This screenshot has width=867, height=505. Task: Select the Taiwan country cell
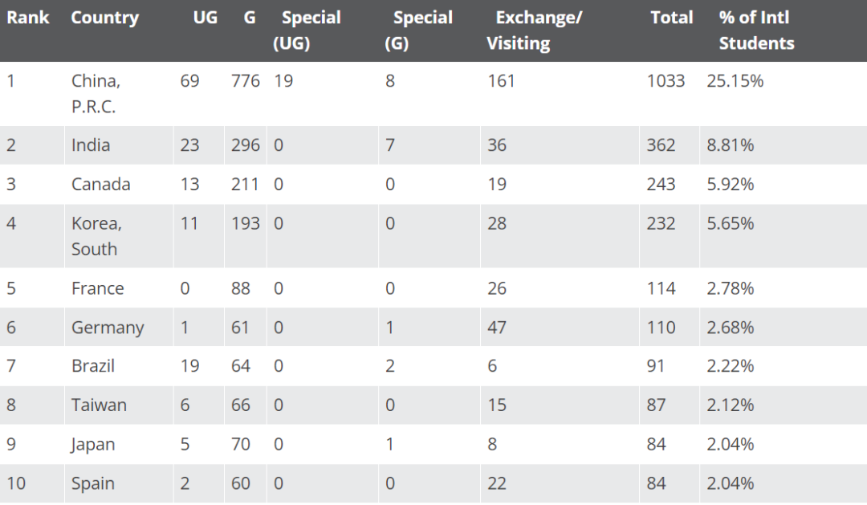point(99,405)
